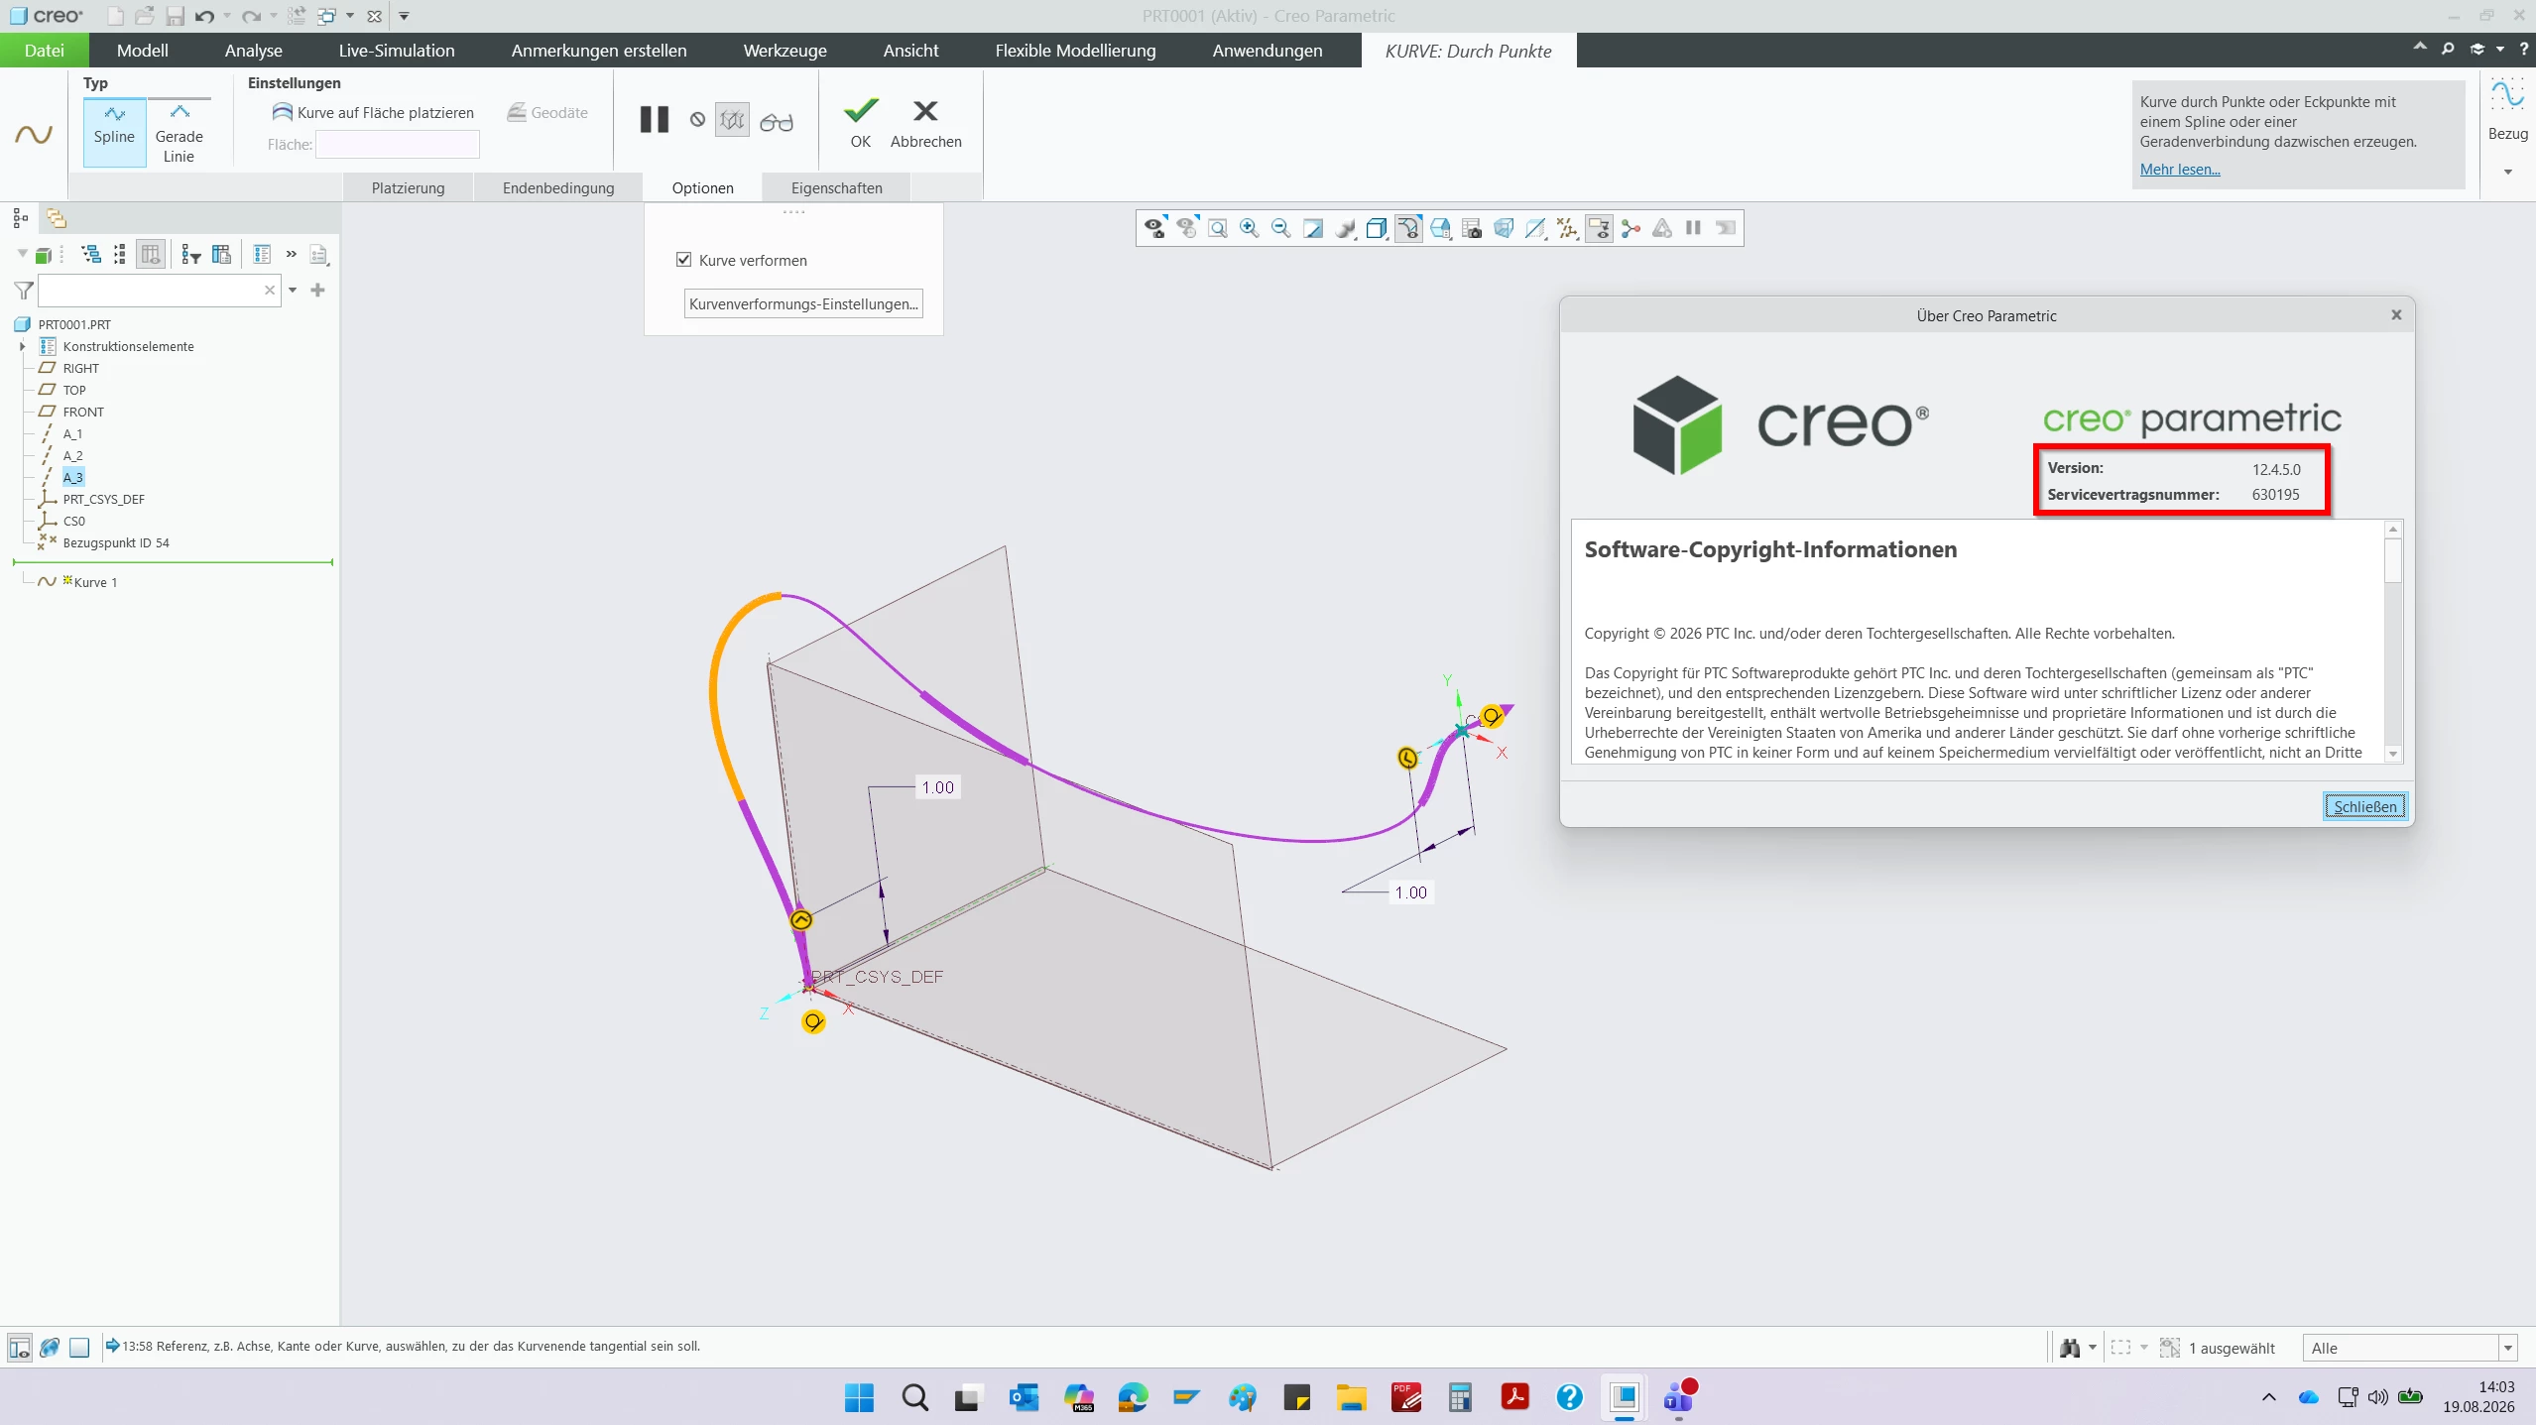
Task: Click Schließen in the Über Creo dialog
Action: click(x=2365, y=806)
